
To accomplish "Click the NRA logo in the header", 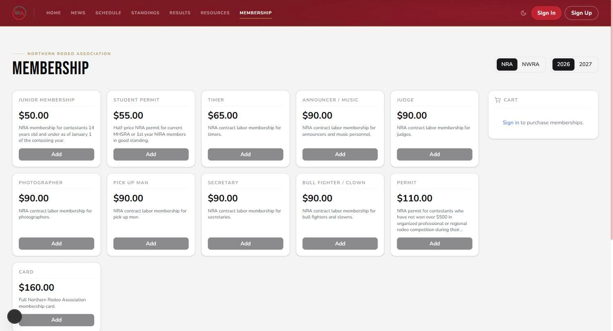I will 19,13.
